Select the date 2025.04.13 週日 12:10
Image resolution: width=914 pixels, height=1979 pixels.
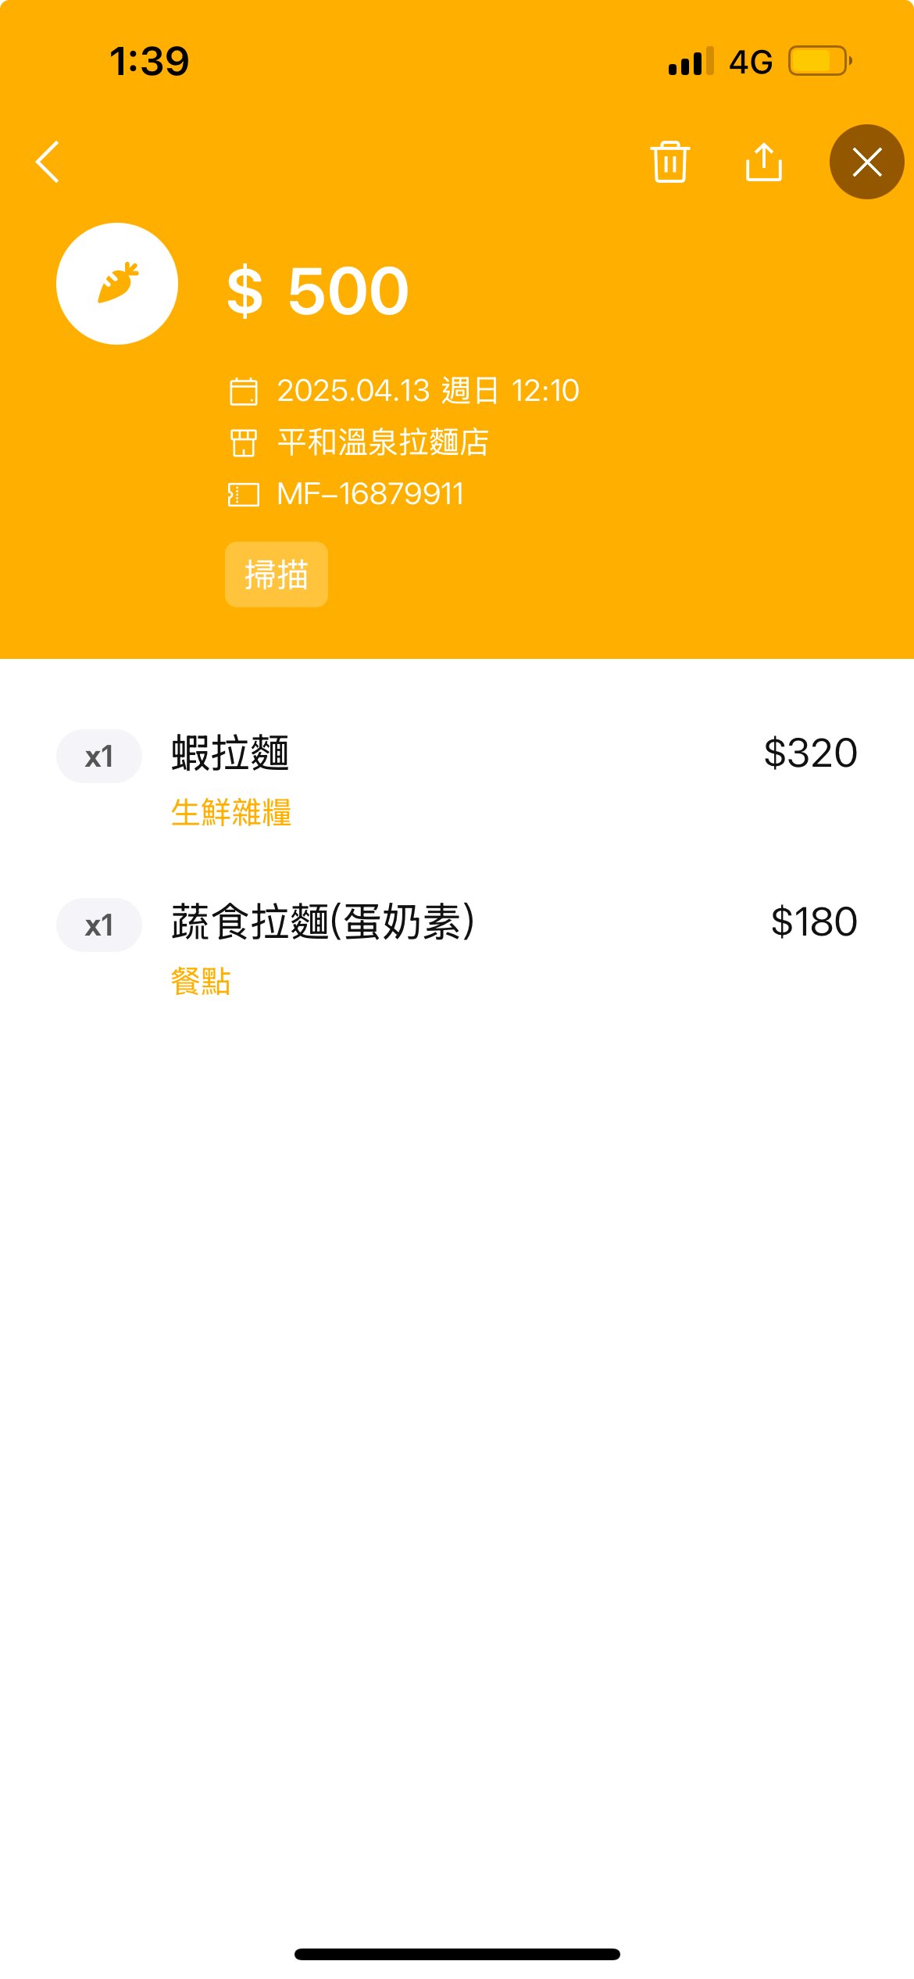(x=428, y=391)
